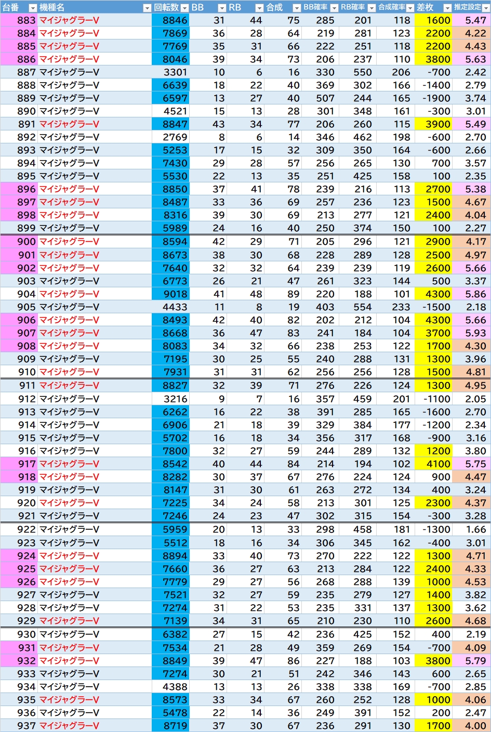
Task: Select machine number cell 908
Action: tap(19, 346)
